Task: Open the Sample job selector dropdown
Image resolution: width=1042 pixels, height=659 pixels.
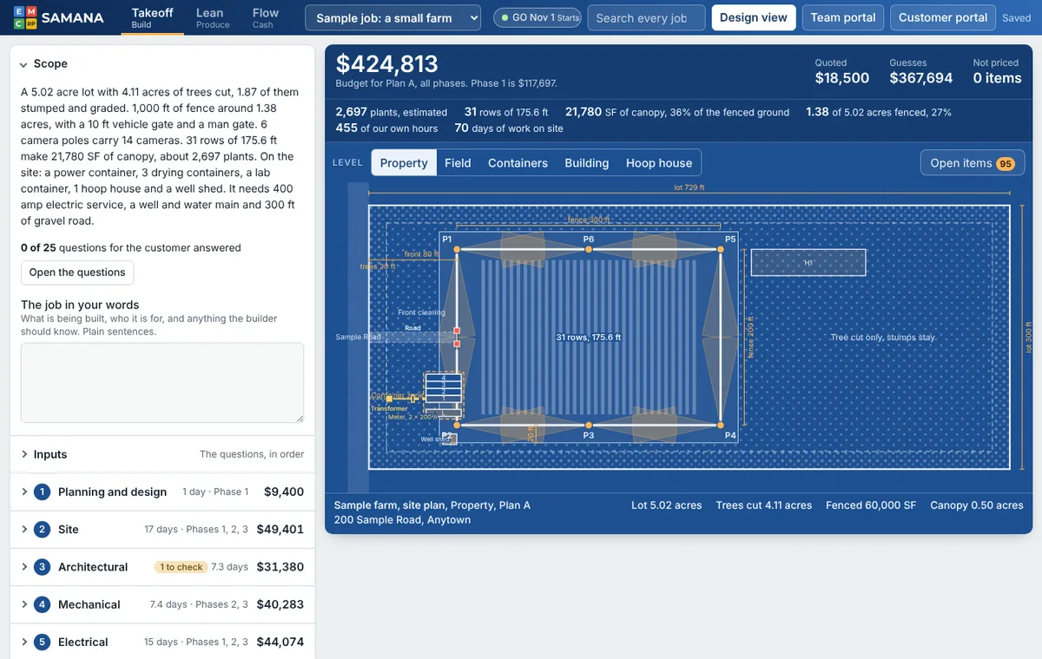Action: click(393, 17)
